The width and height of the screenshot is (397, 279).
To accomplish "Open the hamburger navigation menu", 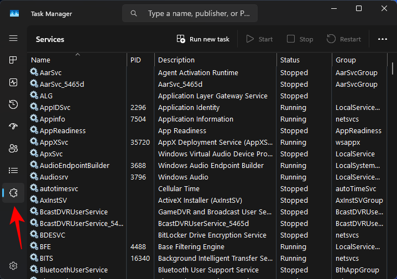I will point(13,38).
